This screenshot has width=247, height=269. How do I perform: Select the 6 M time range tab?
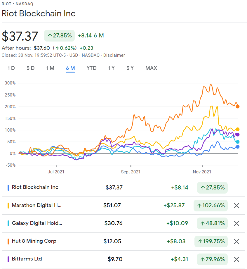tap(70, 68)
